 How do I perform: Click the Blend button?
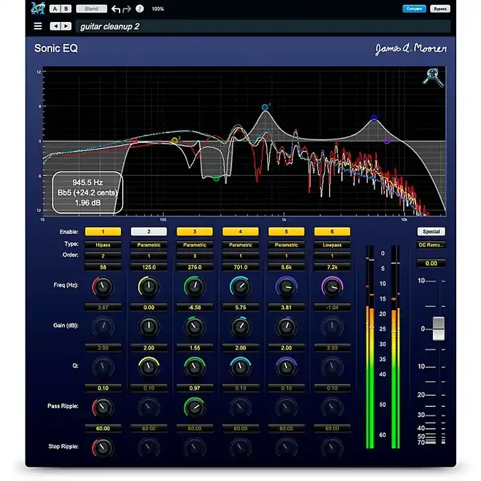pos(91,9)
